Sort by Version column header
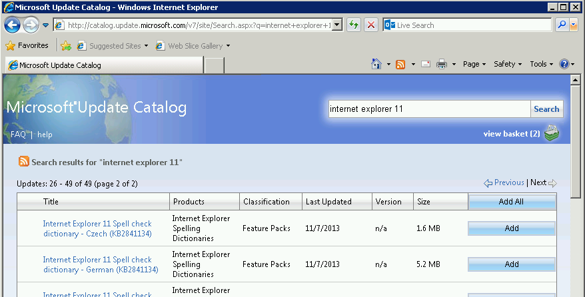This screenshot has width=585, height=297. tap(388, 202)
